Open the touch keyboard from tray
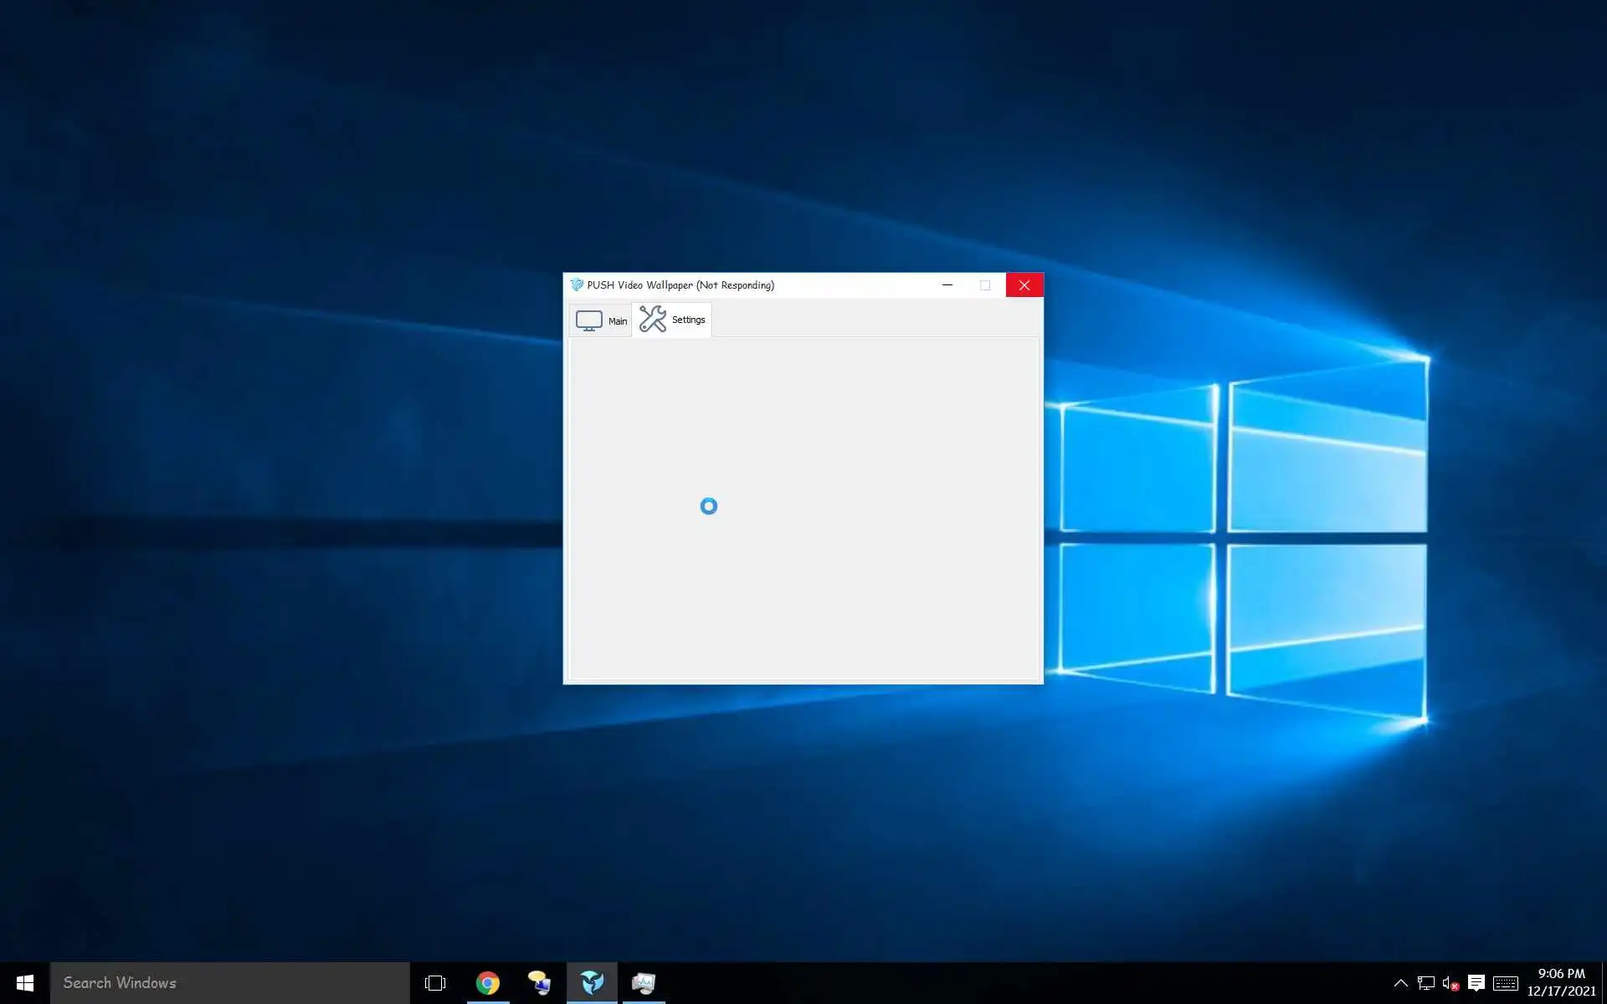 [1506, 983]
